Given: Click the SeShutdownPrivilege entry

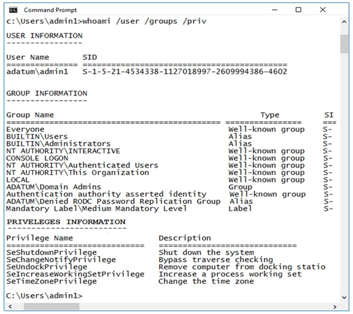Looking at the screenshot, I should click(52, 252).
